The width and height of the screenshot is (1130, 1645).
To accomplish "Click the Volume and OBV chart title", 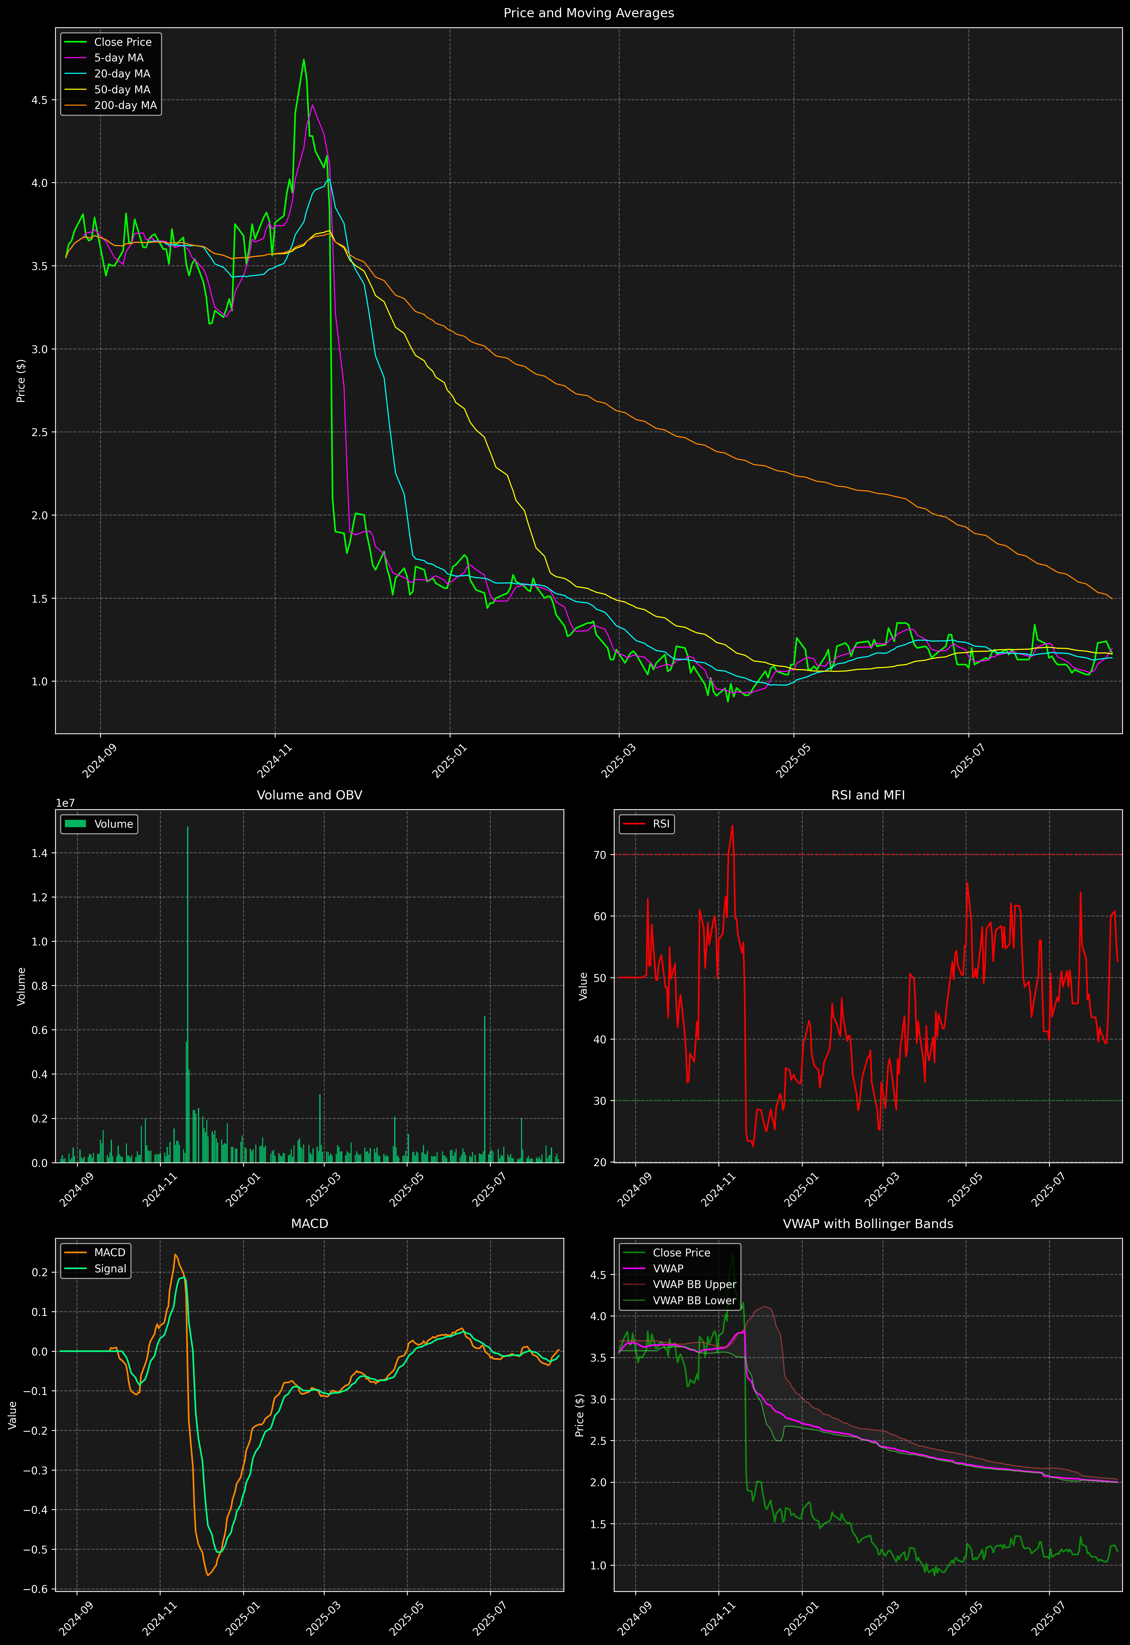I will click(x=309, y=795).
